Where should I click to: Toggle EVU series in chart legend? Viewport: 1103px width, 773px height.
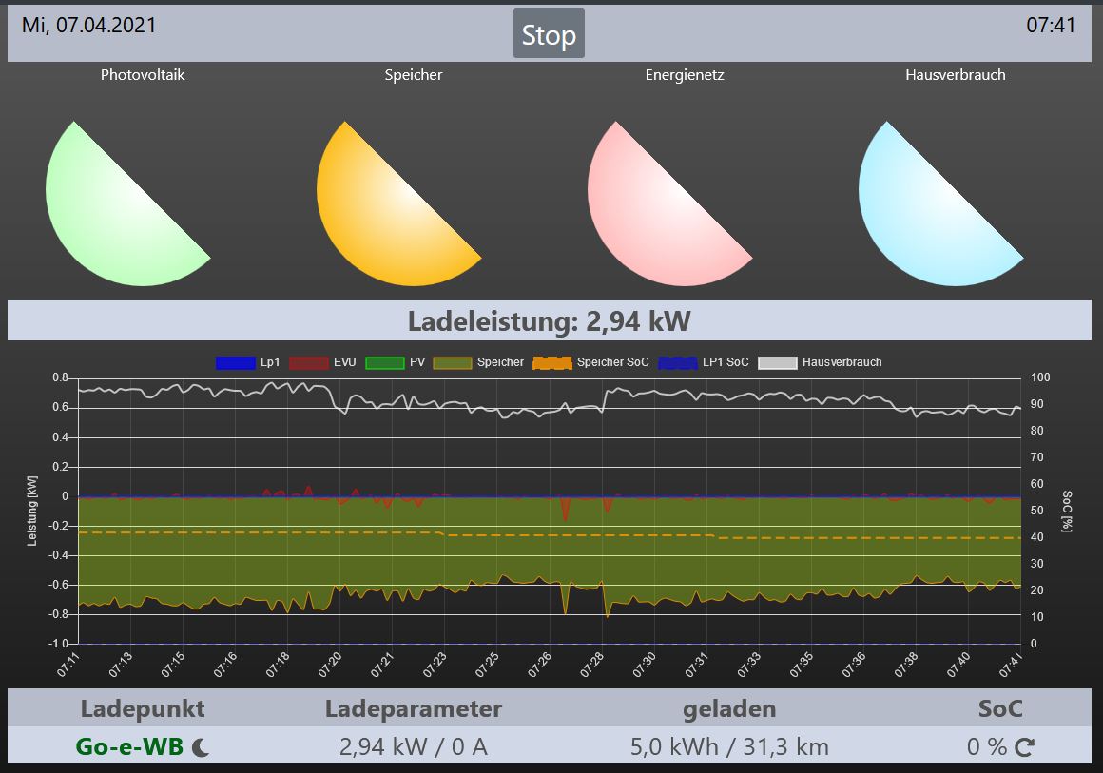(321, 362)
